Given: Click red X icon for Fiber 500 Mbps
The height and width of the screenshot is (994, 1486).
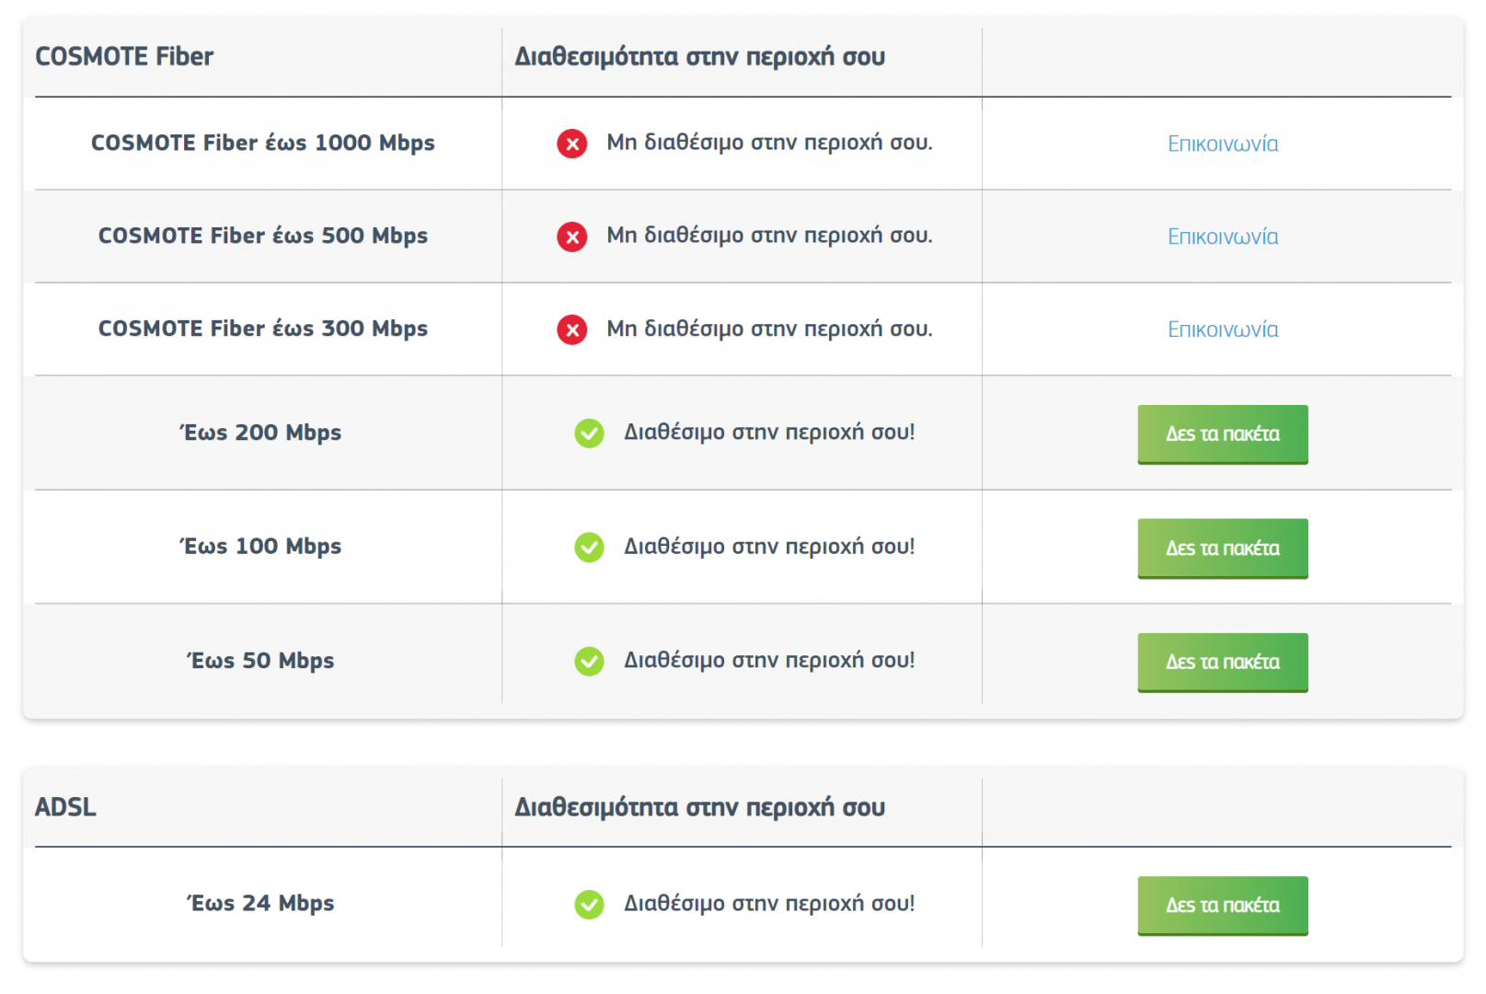Looking at the screenshot, I should 571,237.
